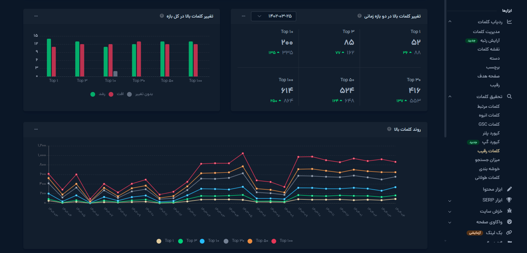
Task: Click the ردیاب کلمات chart icon in sidebar
Action: point(509,22)
